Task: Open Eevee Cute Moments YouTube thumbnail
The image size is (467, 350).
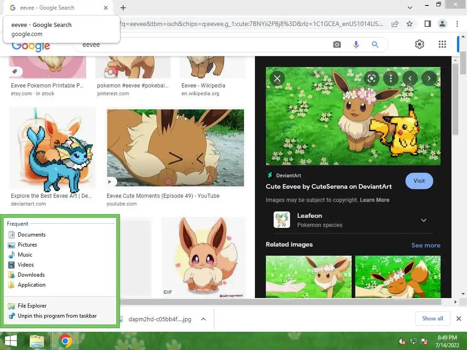Action: [176, 148]
